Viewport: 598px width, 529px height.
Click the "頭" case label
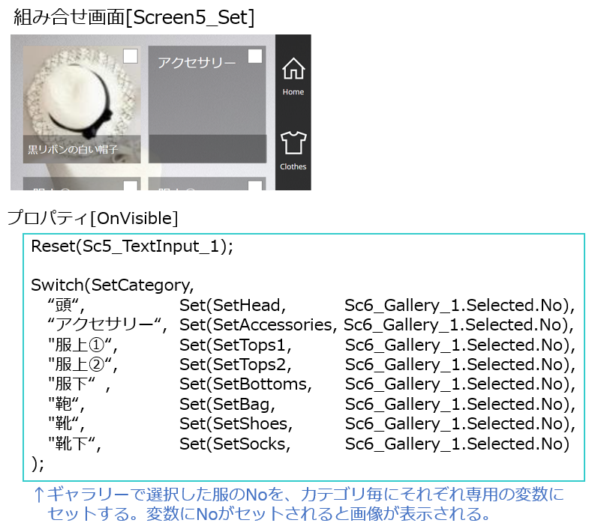coord(66,305)
